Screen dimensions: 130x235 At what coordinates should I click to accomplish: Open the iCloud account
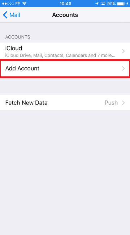click(x=65, y=51)
